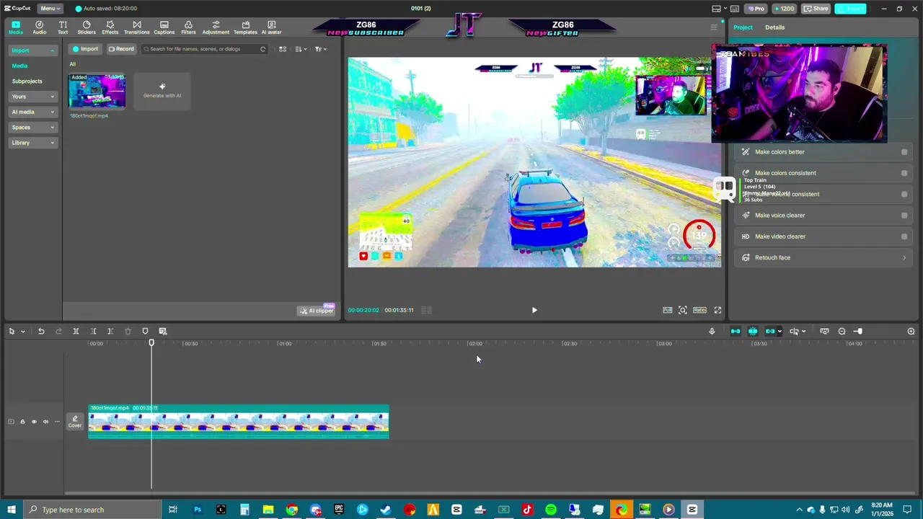The image size is (923, 519).
Task: Enable Make colors consistent checkbox
Action: pyautogui.click(x=904, y=173)
